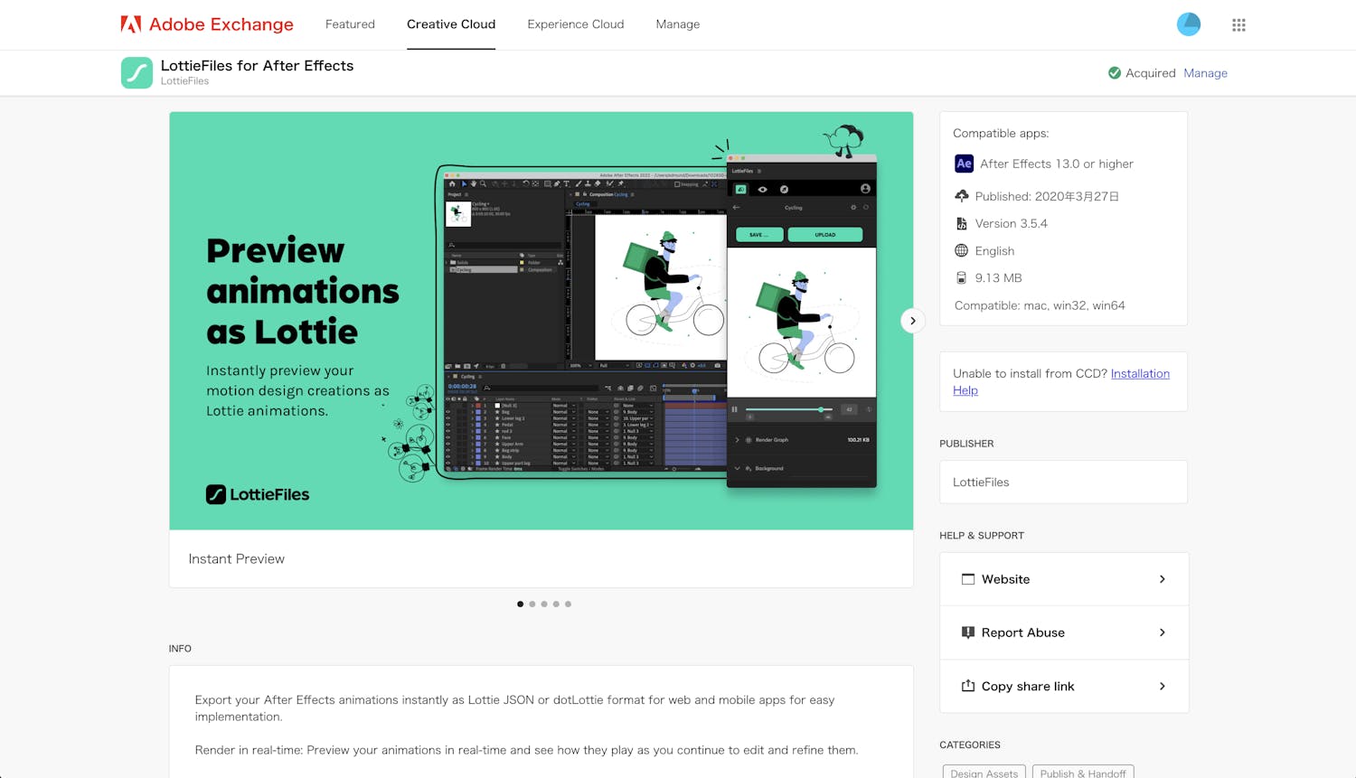This screenshot has width=1356, height=778.
Task: Click the Copy share link icon
Action: pos(968,686)
